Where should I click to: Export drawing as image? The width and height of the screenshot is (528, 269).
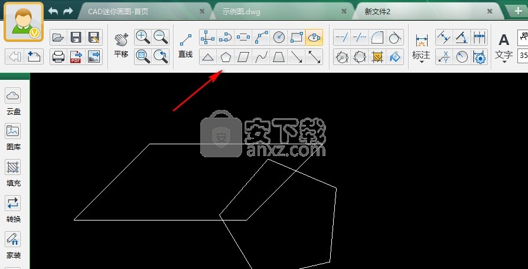(x=94, y=57)
